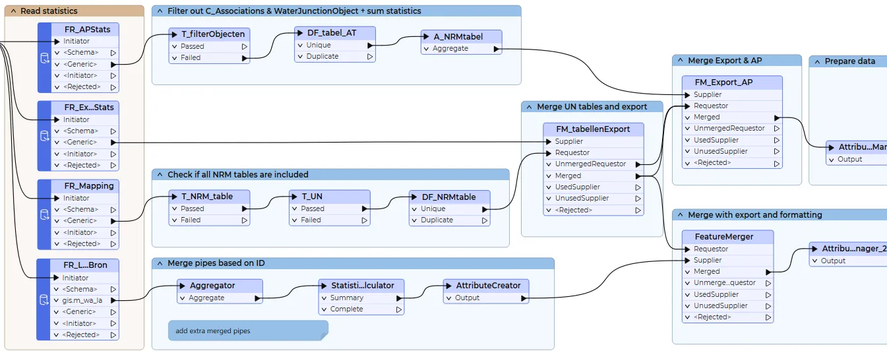
Task: Select the Aggregator transformer title
Action: (x=212, y=286)
